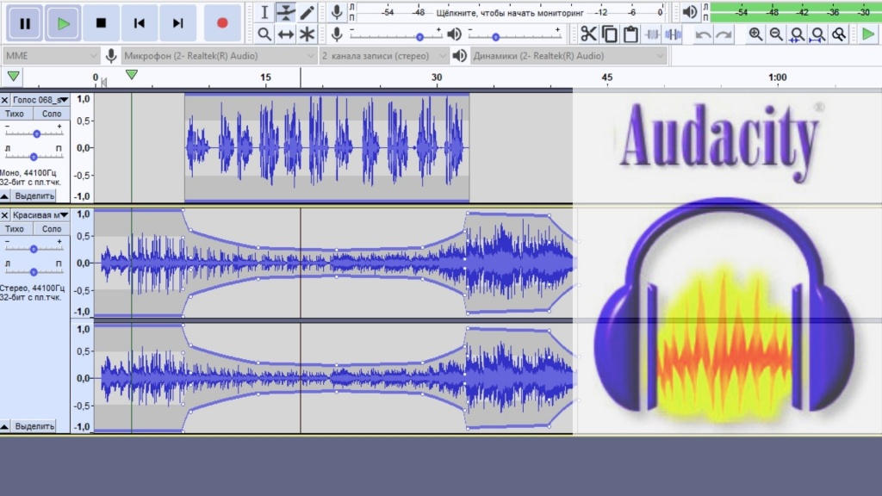Adjust gain slider of Красивая м track

[34, 248]
